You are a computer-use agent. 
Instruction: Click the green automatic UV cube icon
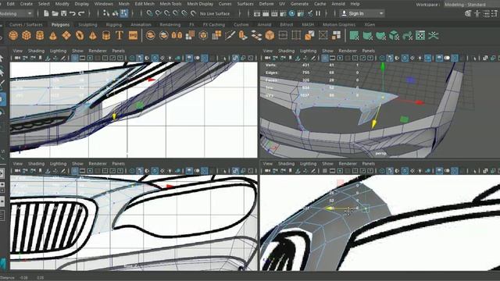pyautogui.click(x=394, y=35)
